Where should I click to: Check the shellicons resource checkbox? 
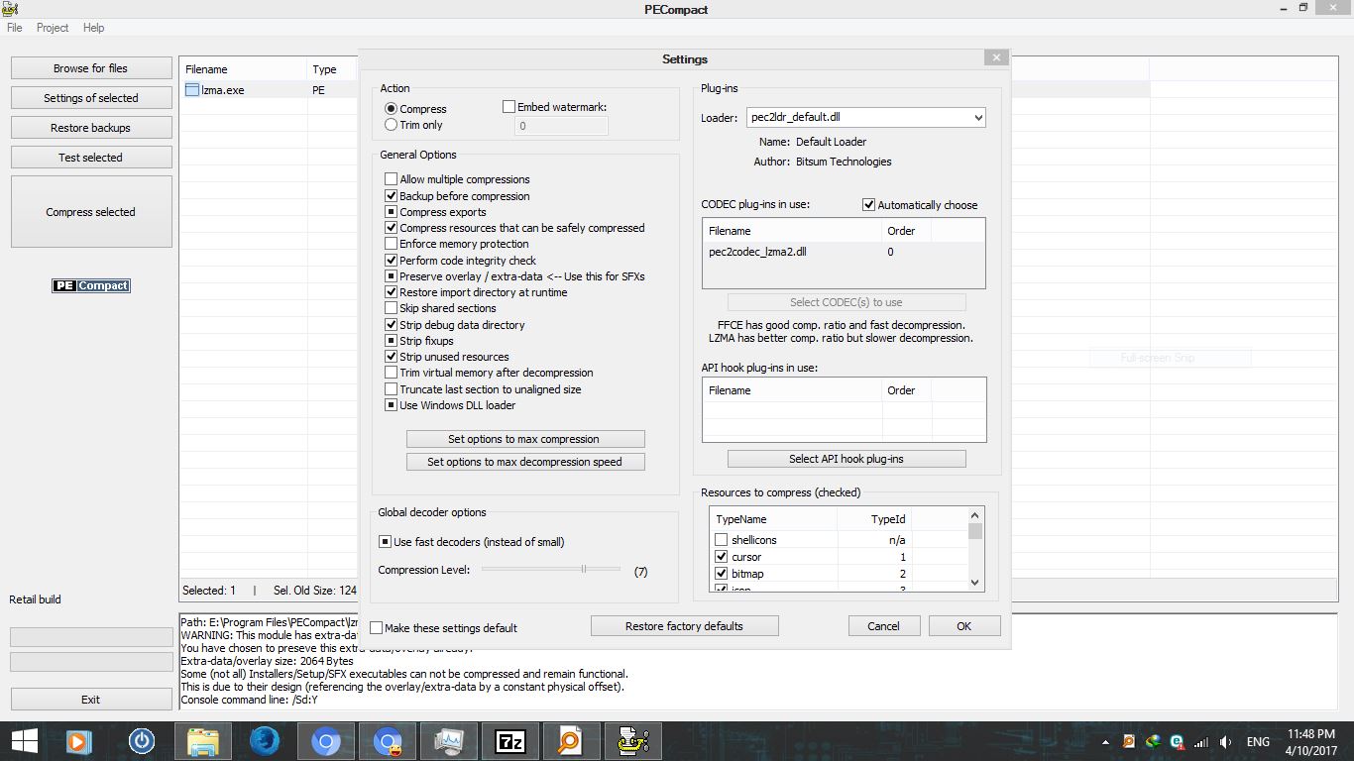click(x=721, y=540)
